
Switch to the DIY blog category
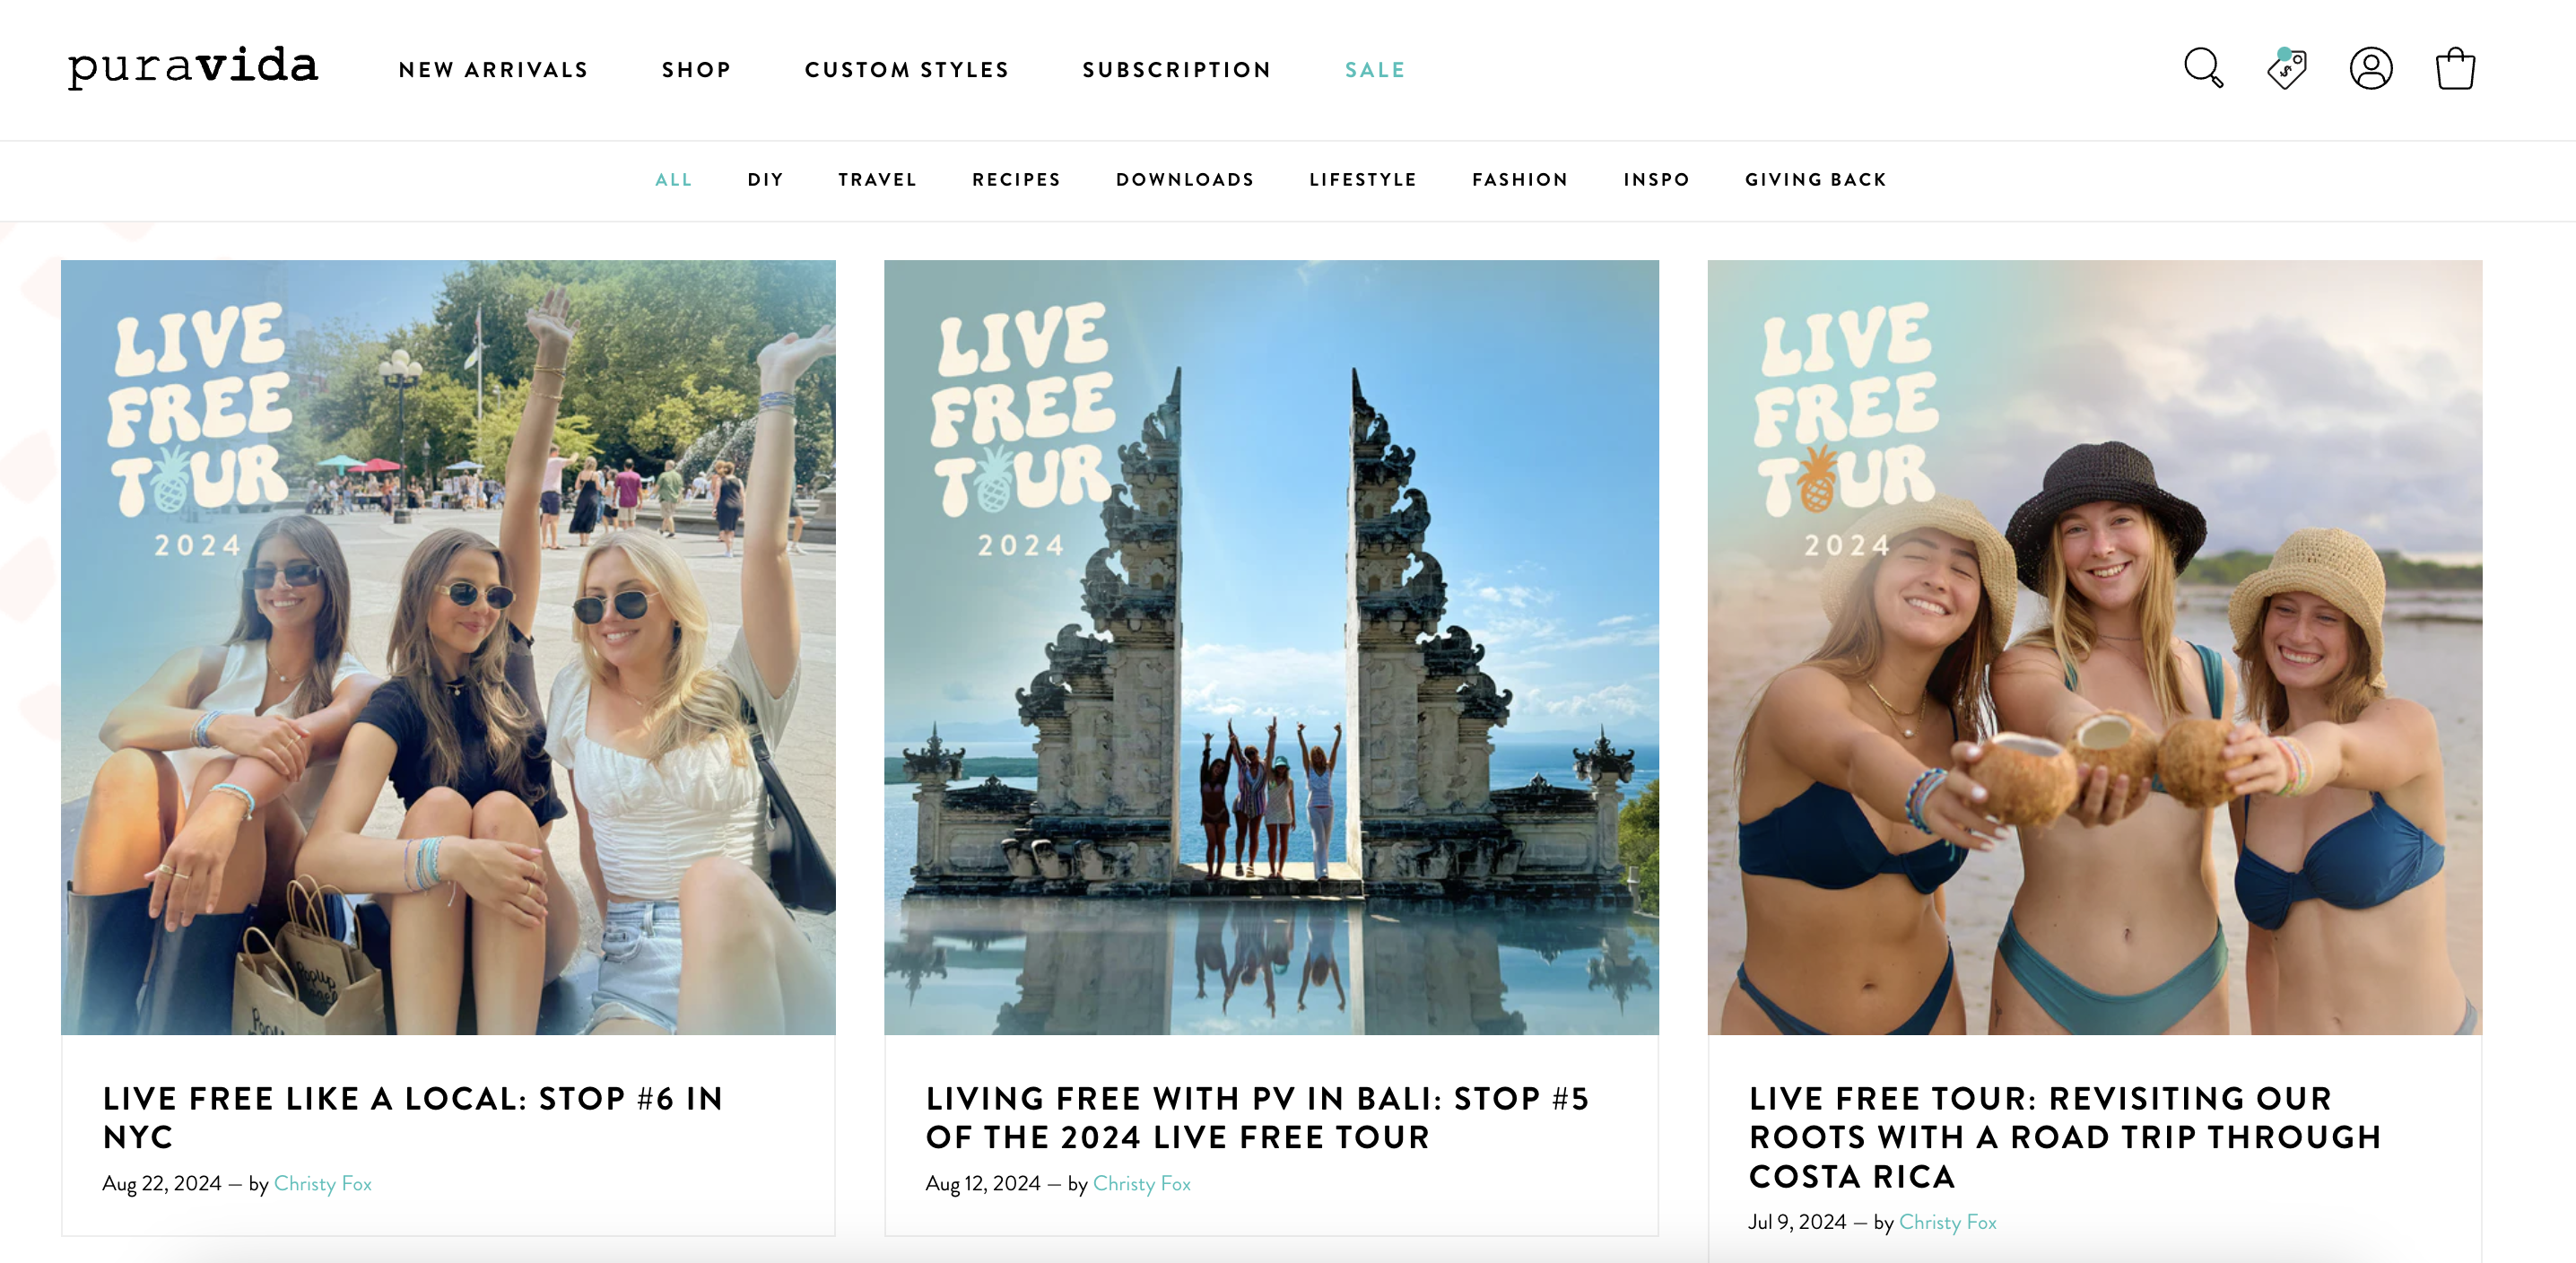[766, 180]
